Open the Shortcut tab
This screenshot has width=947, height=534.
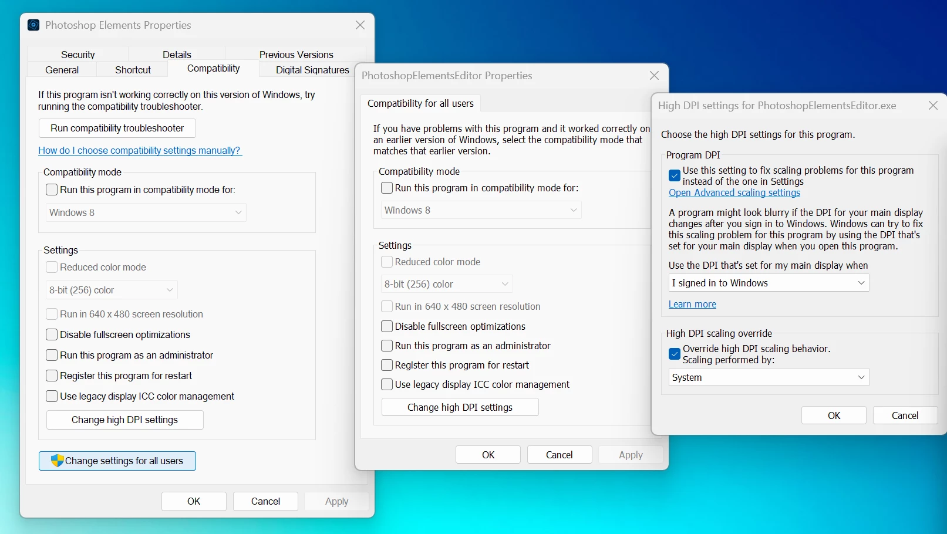click(x=133, y=69)
